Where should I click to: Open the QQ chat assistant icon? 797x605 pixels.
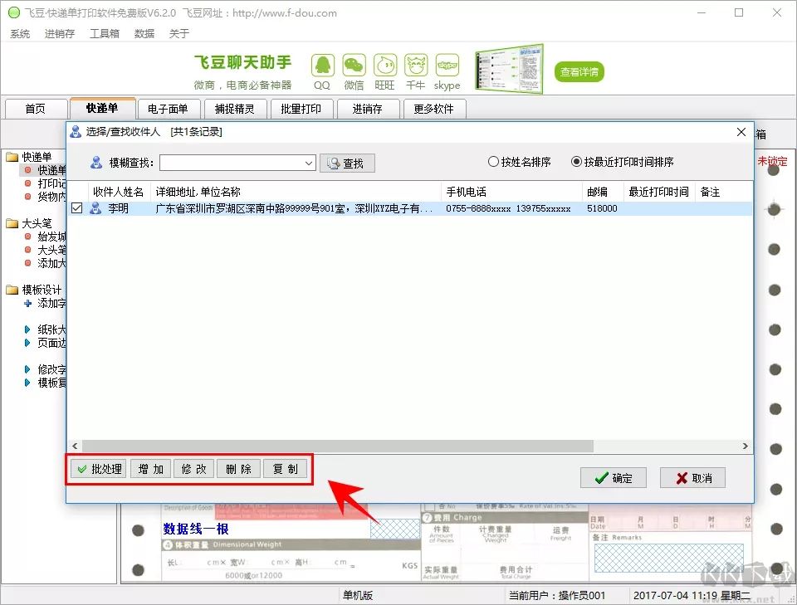[322, 63]
